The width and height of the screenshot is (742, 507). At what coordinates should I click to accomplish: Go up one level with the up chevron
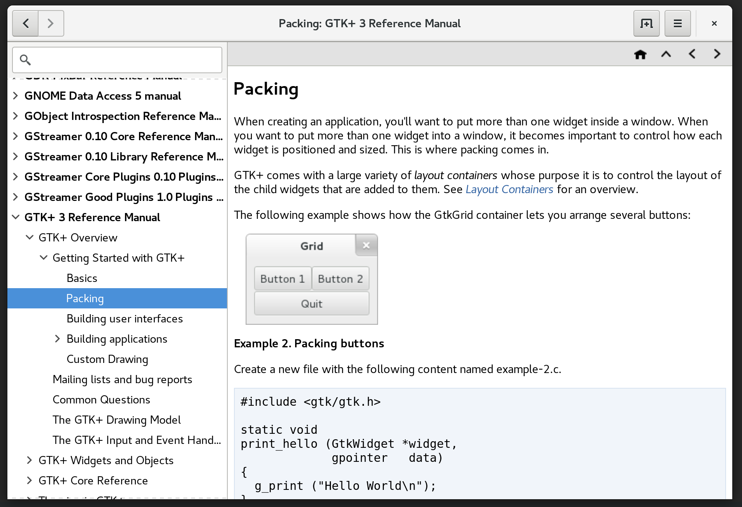[666, 54]
